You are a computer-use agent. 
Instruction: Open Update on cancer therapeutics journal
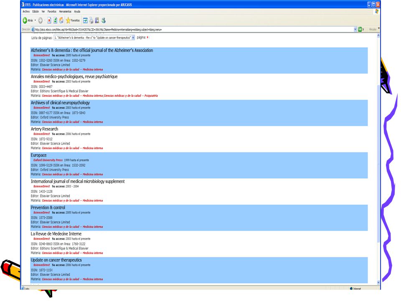[x=56, y=260]
